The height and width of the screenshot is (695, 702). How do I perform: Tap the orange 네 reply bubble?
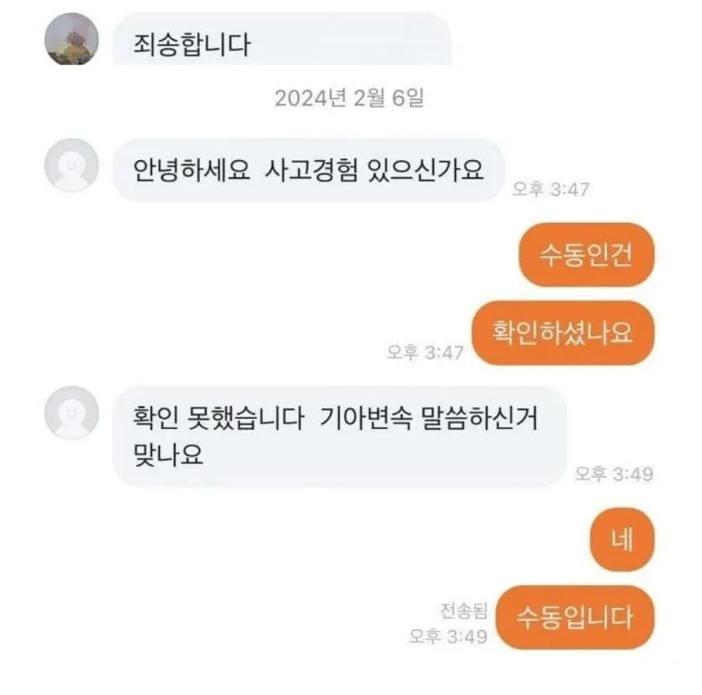(621, 539)
